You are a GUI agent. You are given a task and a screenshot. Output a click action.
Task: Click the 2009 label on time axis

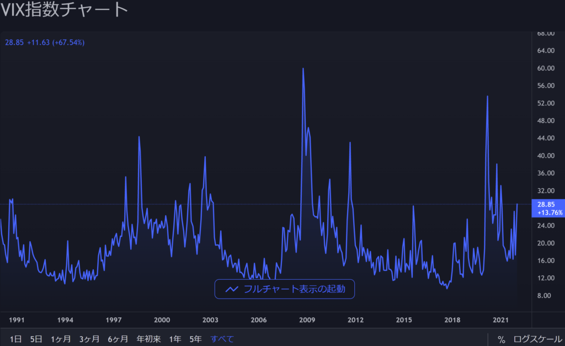pyautogui.click(x=307, y=320)
